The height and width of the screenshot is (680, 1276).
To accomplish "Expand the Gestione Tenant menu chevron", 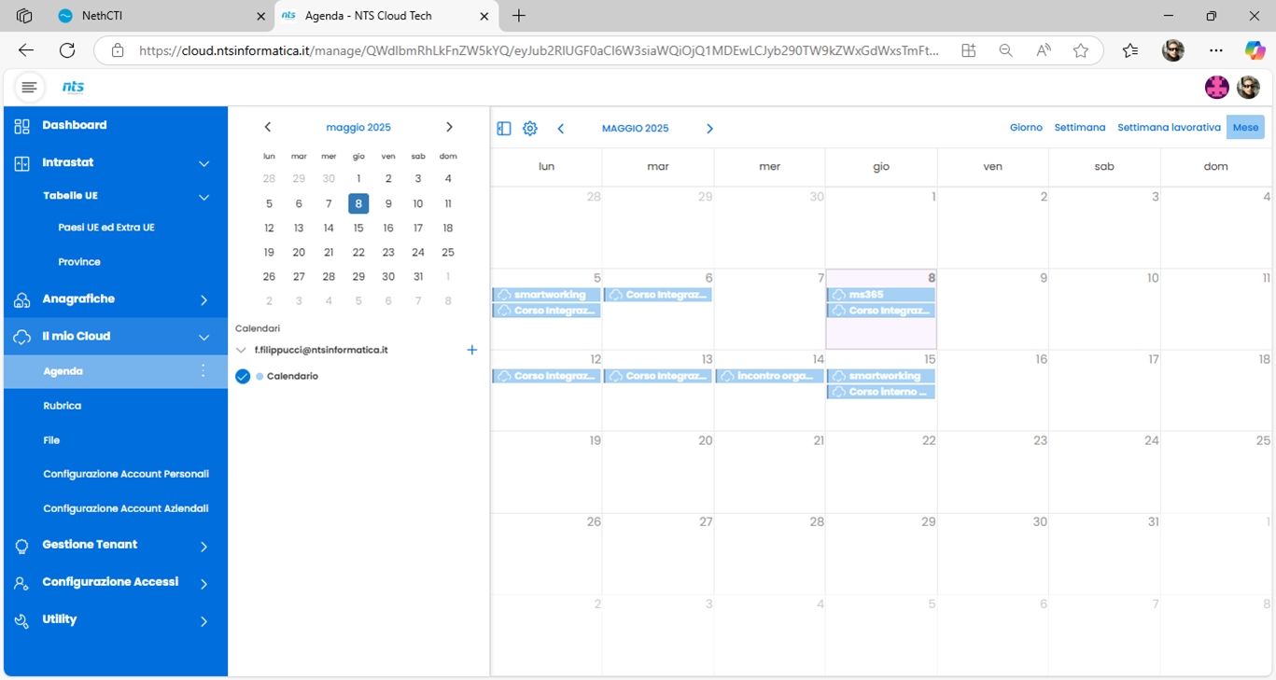I will (x=204, y=547).
